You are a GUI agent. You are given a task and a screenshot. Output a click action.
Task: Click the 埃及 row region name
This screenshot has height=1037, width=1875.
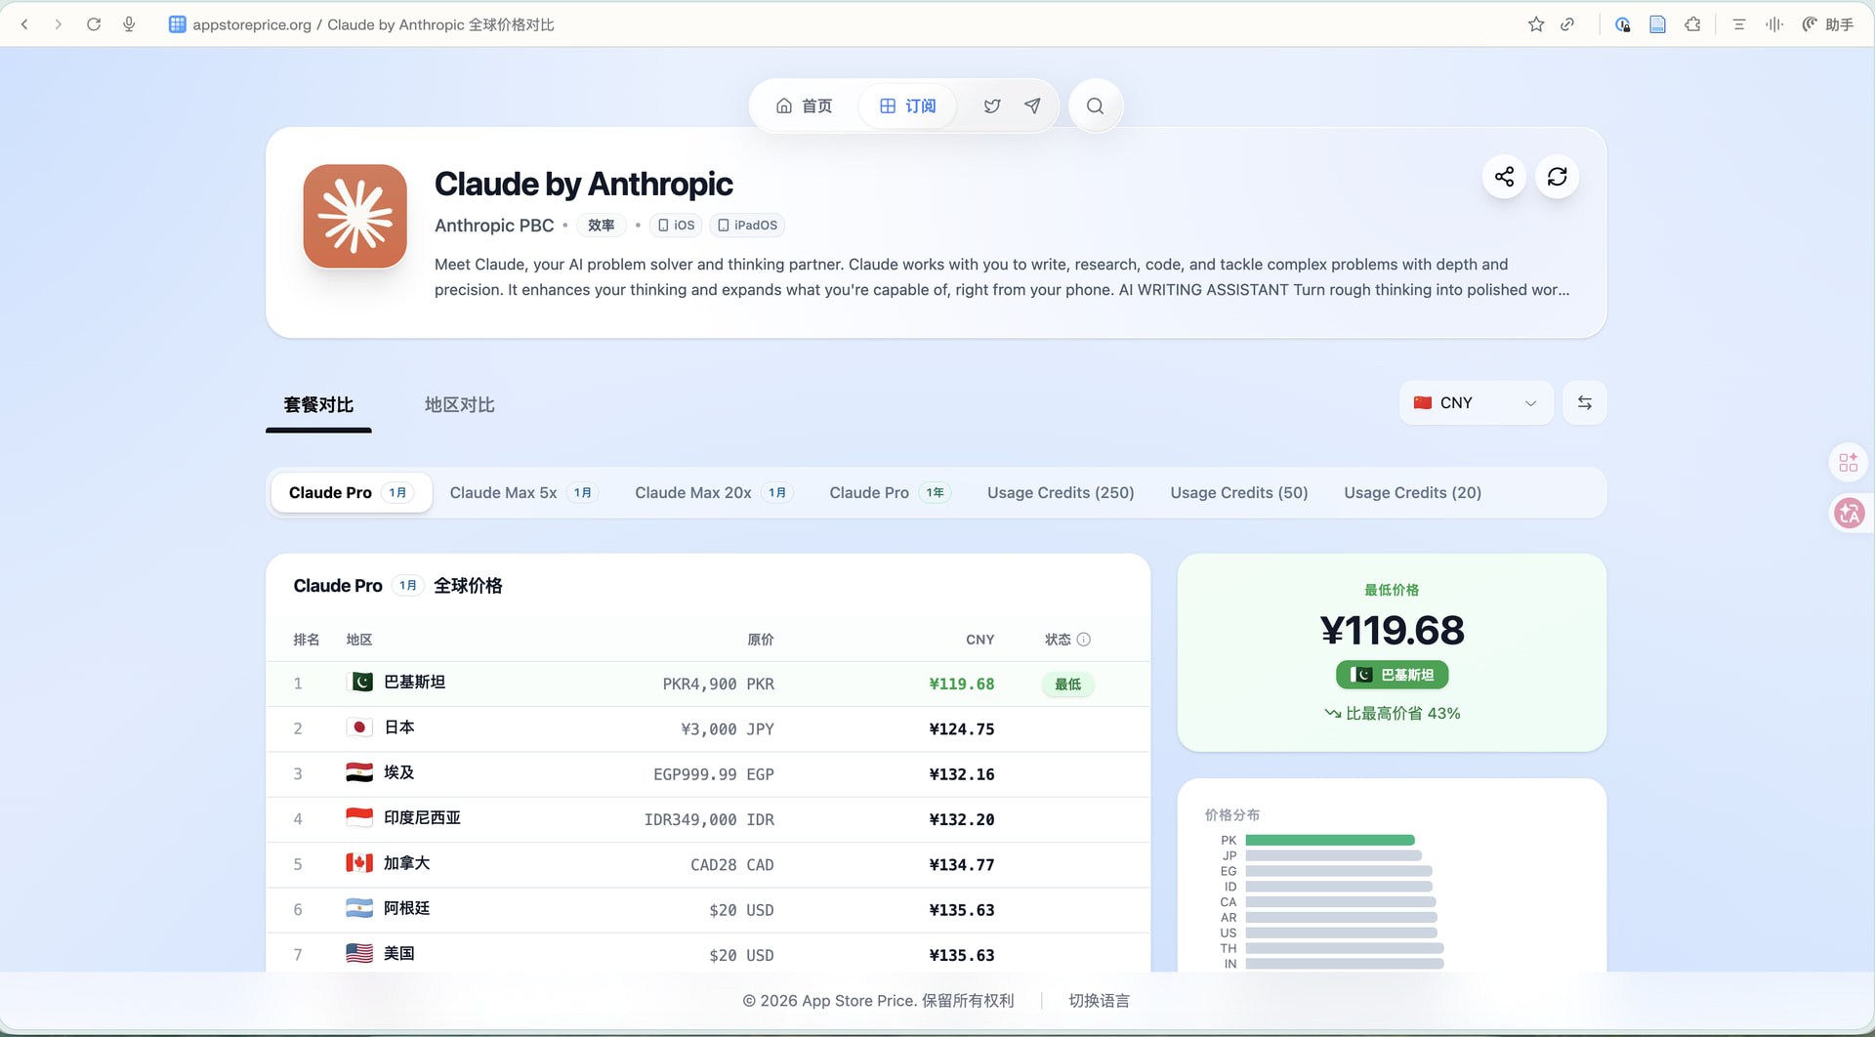pos(398,772)
